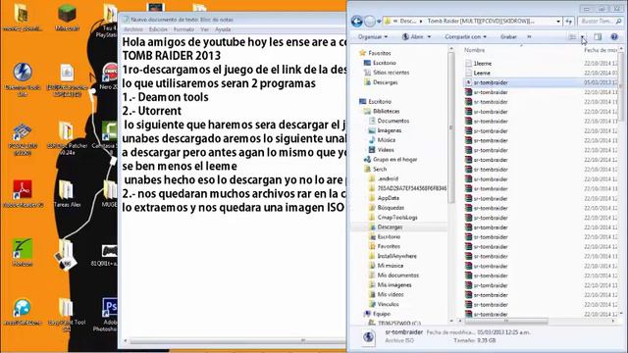Open the Formato menu in Notepad

click(x=183, y=29)
